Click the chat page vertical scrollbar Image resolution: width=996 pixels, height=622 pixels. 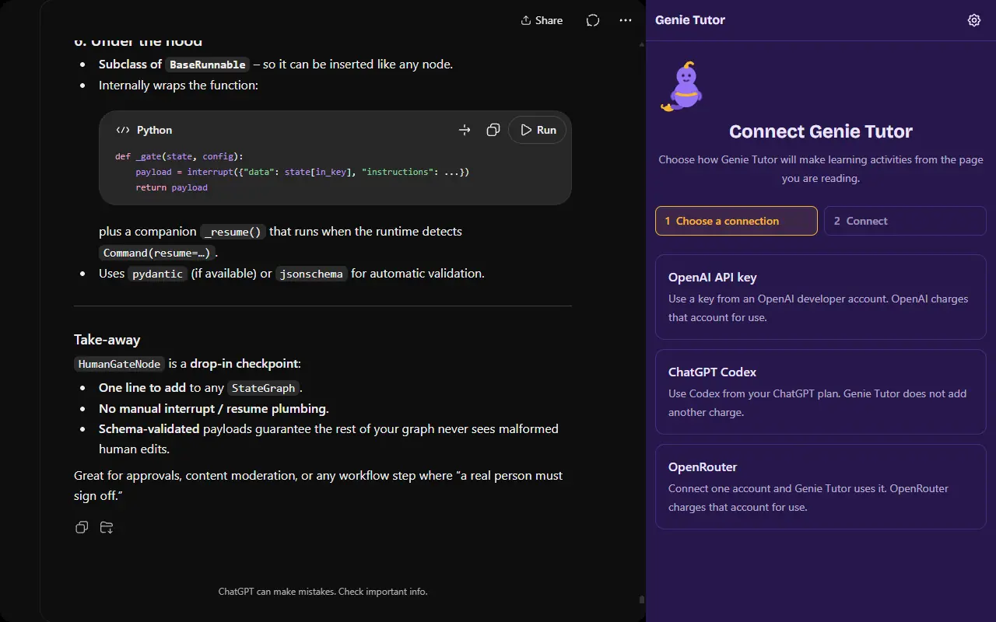[641, 599]
